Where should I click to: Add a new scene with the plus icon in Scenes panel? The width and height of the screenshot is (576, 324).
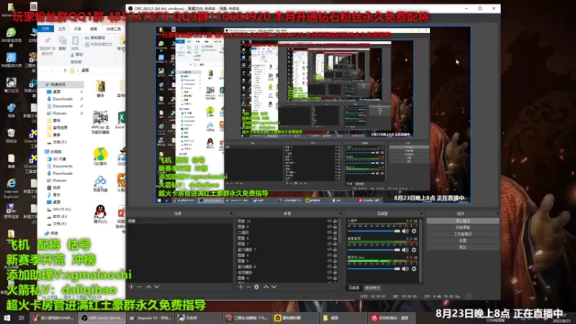(x=131, y=287)
